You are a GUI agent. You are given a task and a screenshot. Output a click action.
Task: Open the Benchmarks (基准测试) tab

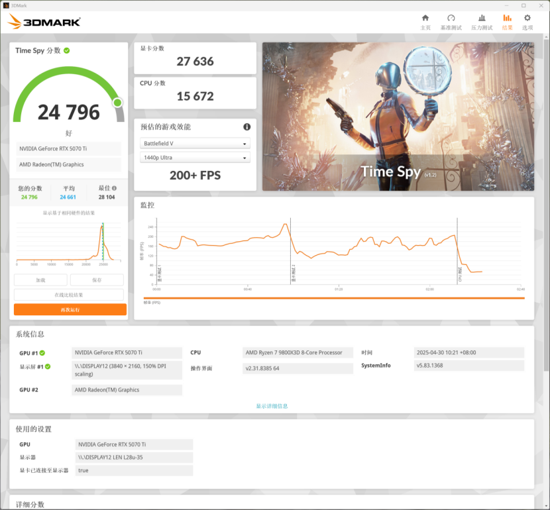tap(451, 22)
